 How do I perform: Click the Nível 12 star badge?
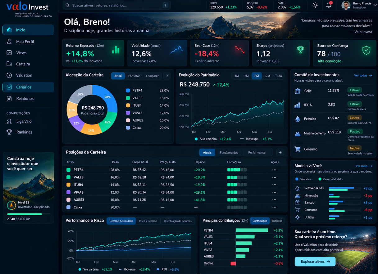(11, 205)
